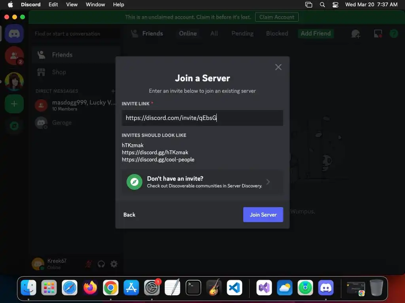Open Launchpad from the Dock
This screenshot has height=303, width=405.
point(49,288)
